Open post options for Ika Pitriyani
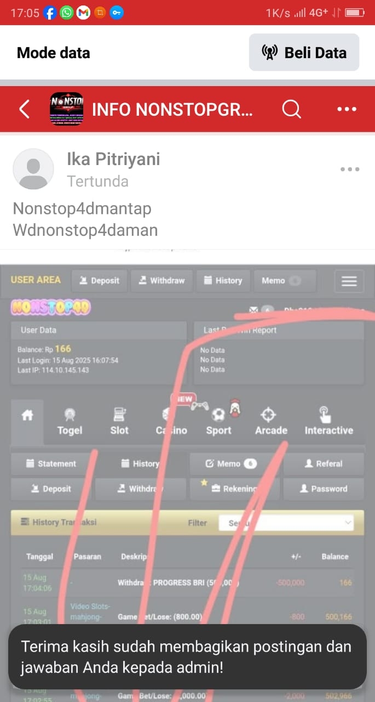The height and width of the screenshot is (702, 375). 350,169
